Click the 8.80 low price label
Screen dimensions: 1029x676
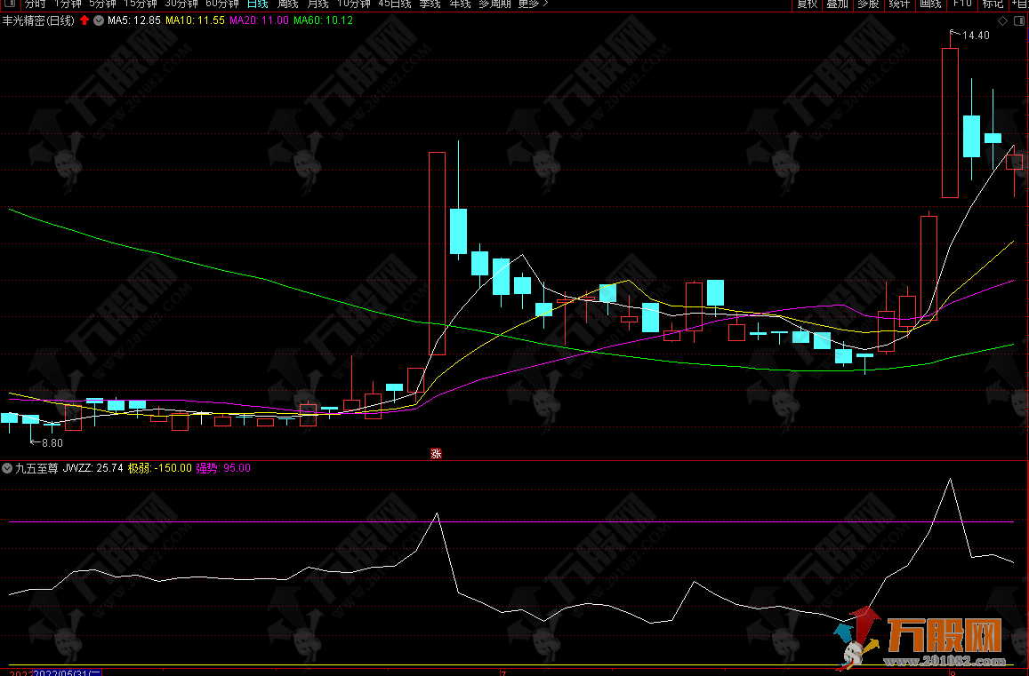[x=52, y=443]
